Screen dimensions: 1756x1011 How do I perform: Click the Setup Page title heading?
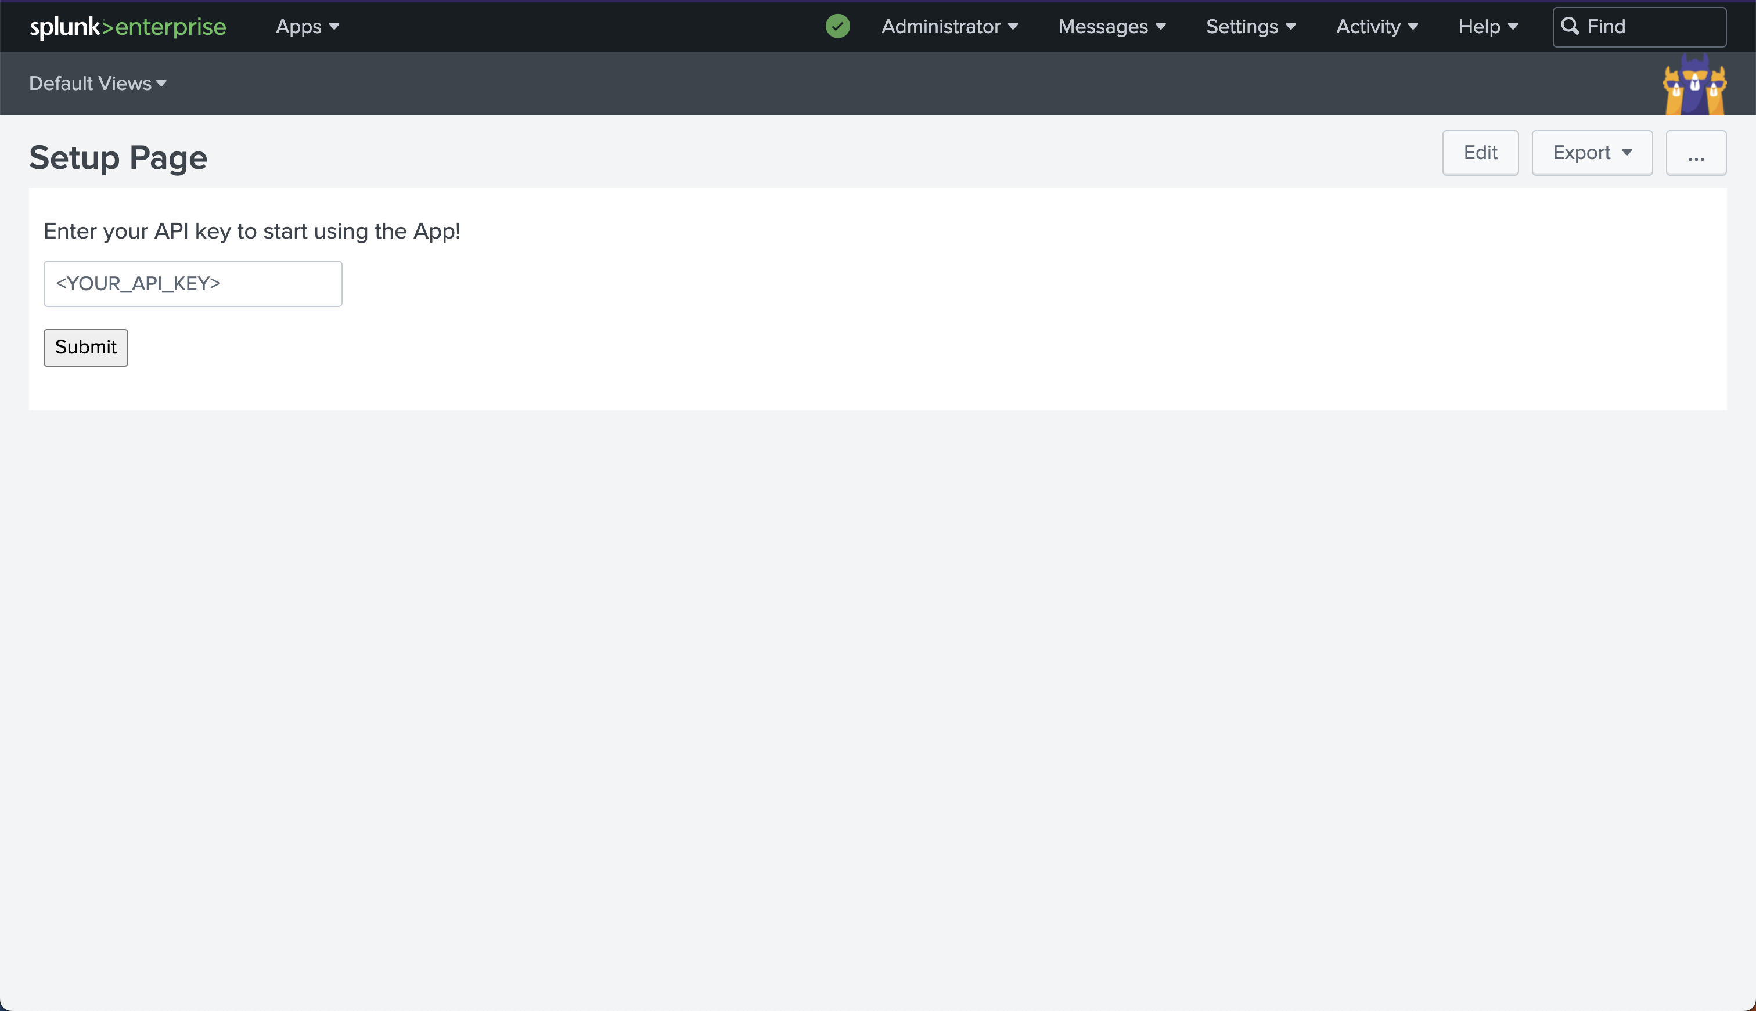pos(118,158)
